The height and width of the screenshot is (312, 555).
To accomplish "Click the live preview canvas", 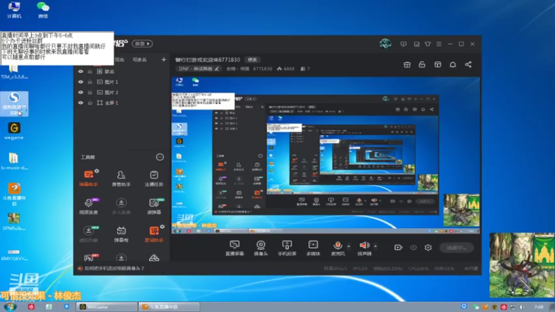I will pyautogui.click(x=325, y=155).
